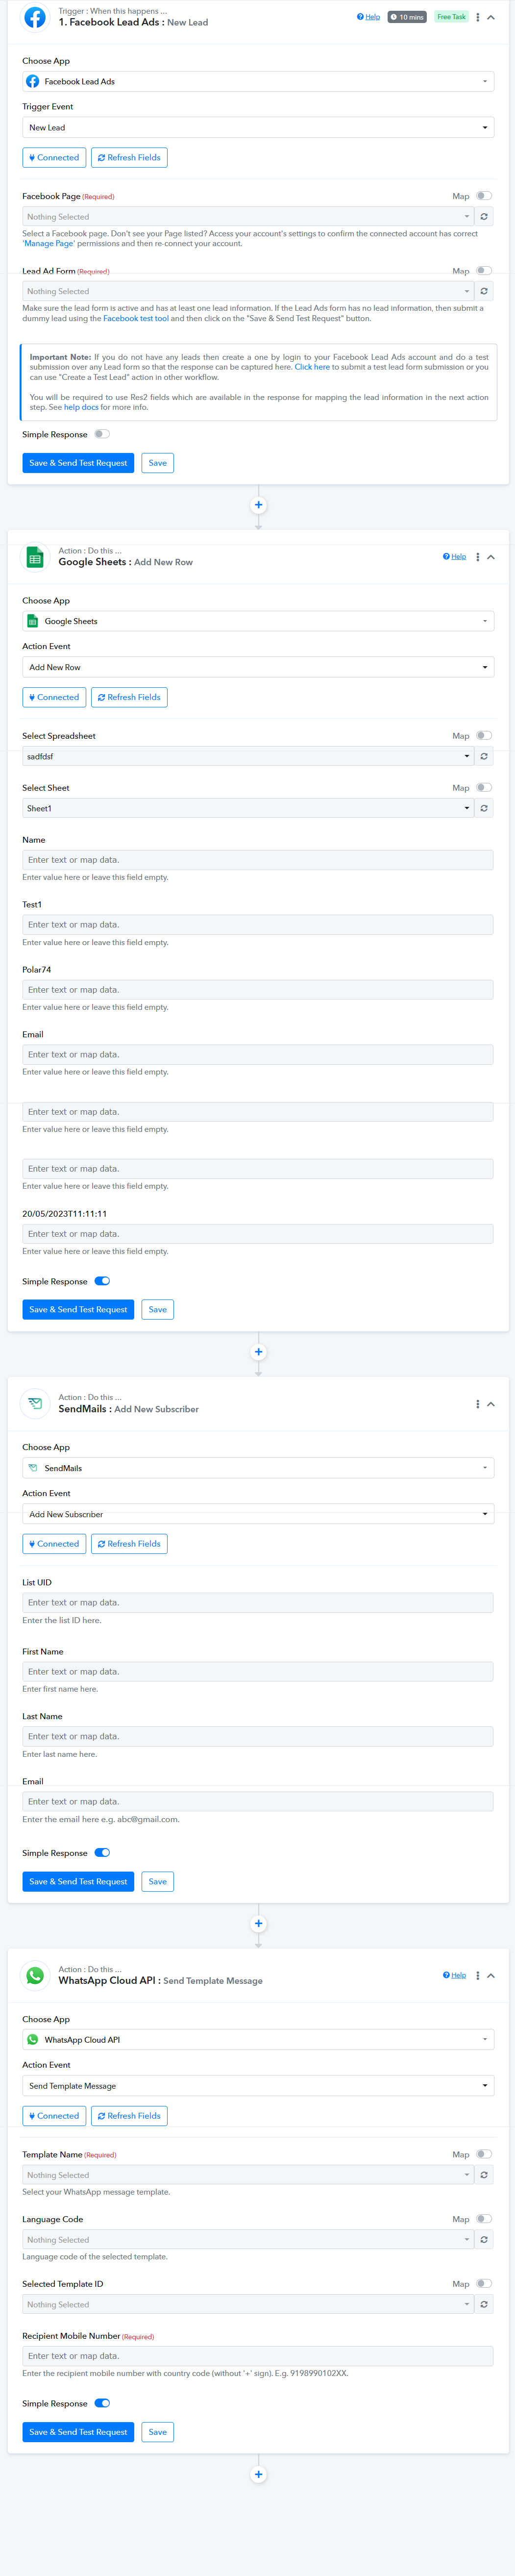Follow the 'Click here' test lead link

click(312, 367)
